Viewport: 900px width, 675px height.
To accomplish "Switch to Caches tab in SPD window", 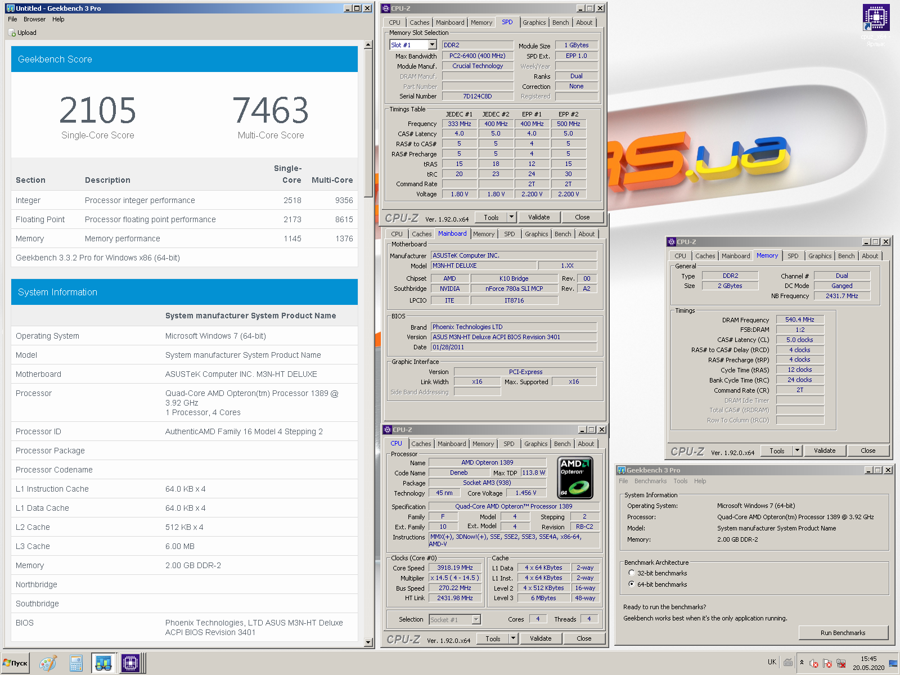I will point(420,22).
